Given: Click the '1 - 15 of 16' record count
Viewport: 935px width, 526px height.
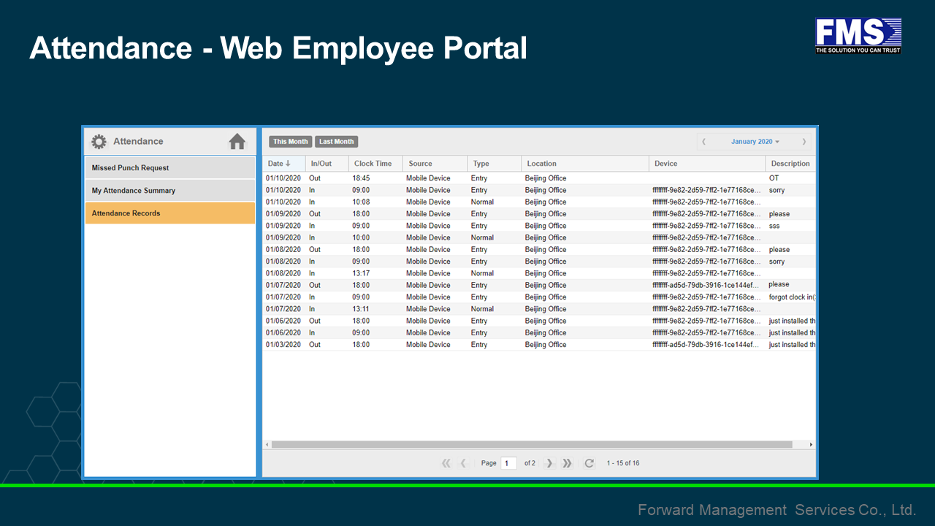Looking at the screenshot, I should pos(623,463).
